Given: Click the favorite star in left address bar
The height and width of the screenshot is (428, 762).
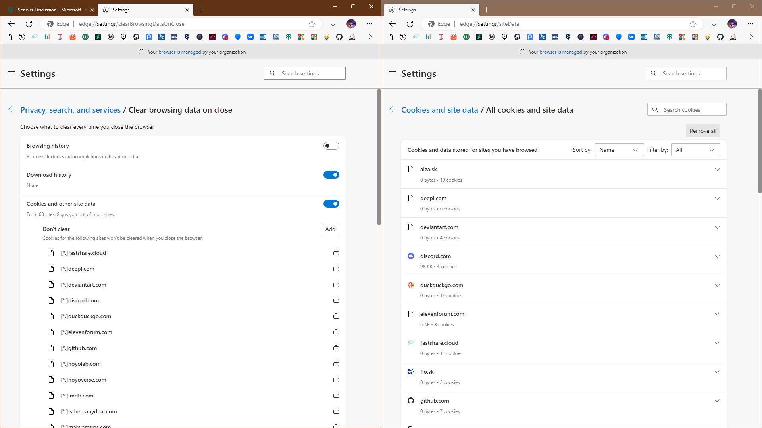Looking at the screenshot, I should point(312,24).
